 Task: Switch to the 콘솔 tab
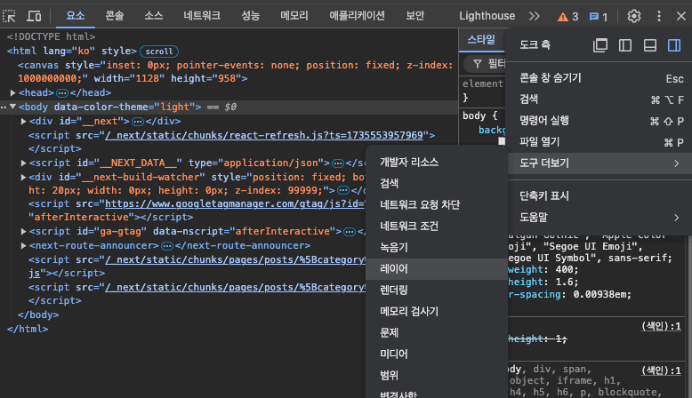click(115, 16)
